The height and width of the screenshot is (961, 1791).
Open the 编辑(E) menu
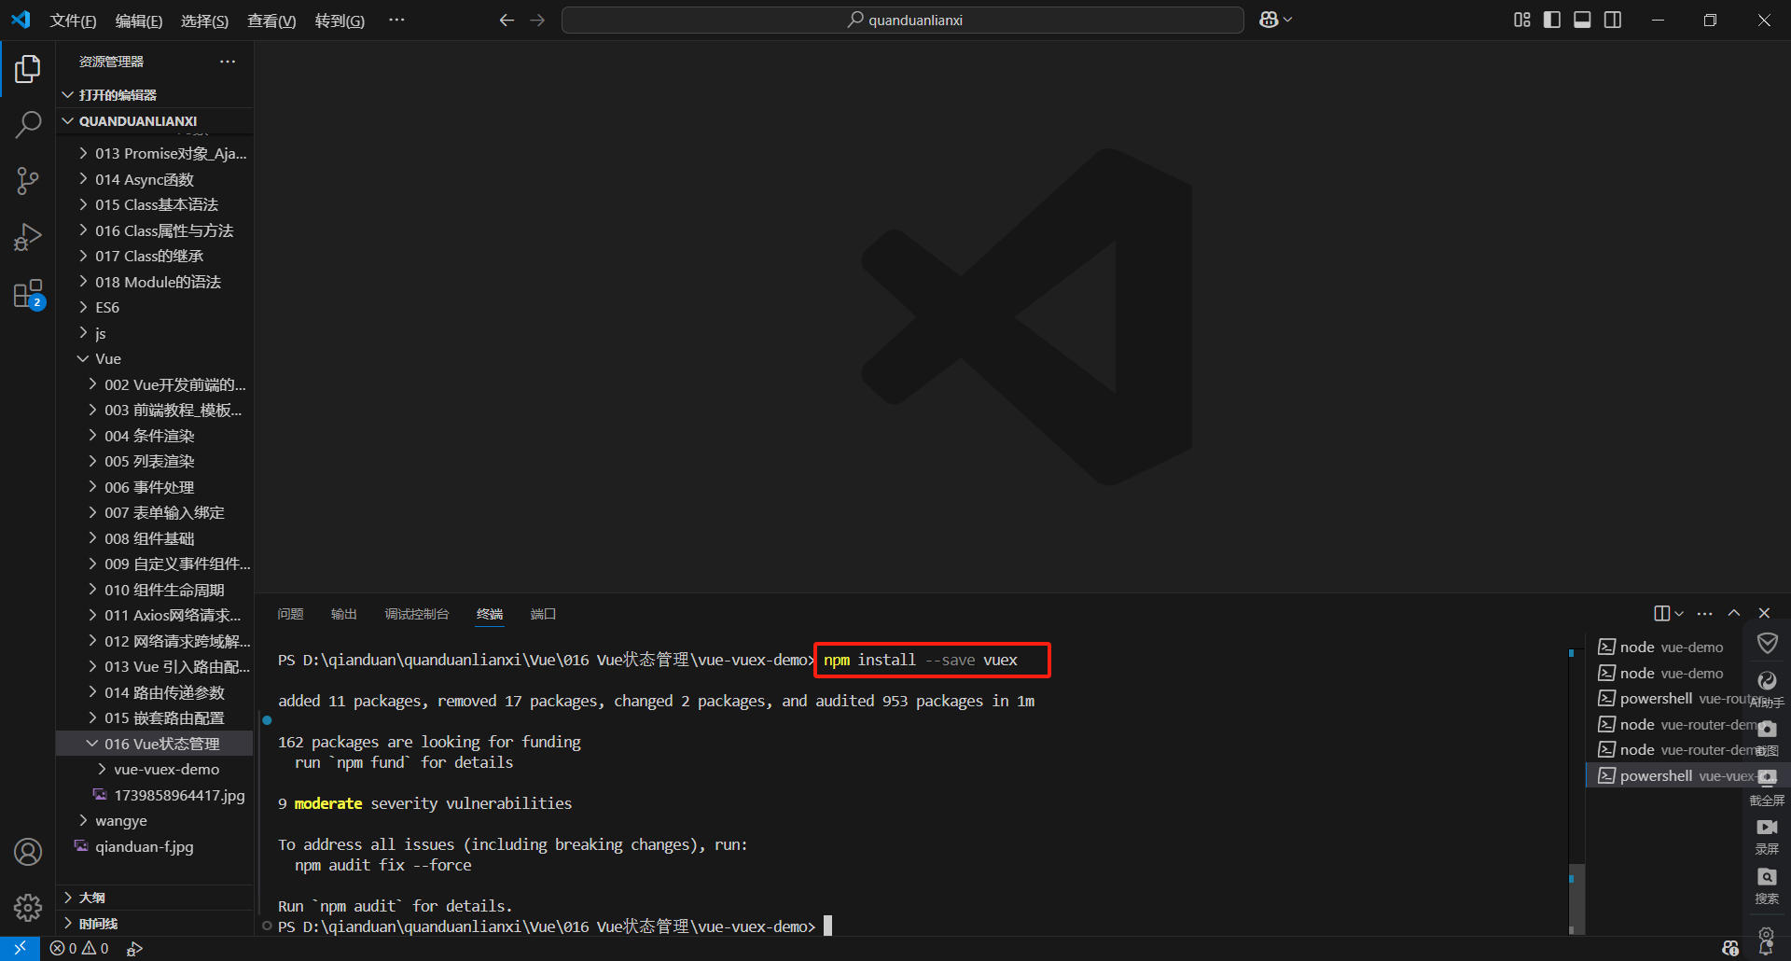(139, 21)
